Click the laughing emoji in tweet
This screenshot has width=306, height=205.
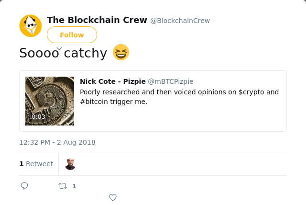tap(121, 52)
